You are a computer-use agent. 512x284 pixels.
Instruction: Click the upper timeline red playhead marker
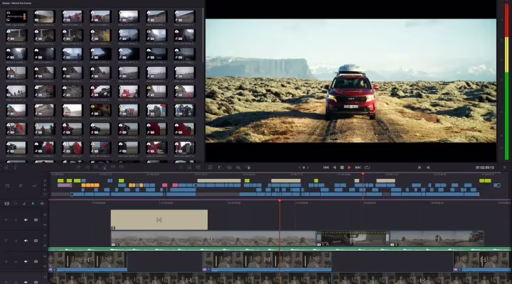[x=363, y=174]
